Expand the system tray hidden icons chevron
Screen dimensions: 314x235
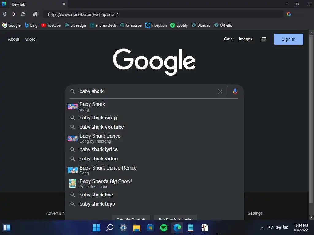(262, 228)
